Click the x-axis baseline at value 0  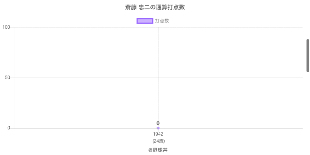(x=232, y=128)
